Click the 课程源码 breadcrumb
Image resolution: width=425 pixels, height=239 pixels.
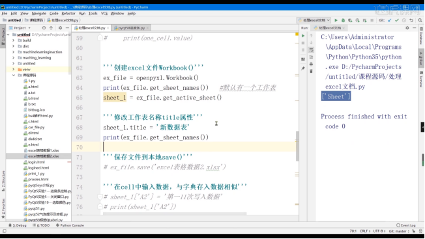(x=34, y=20)
